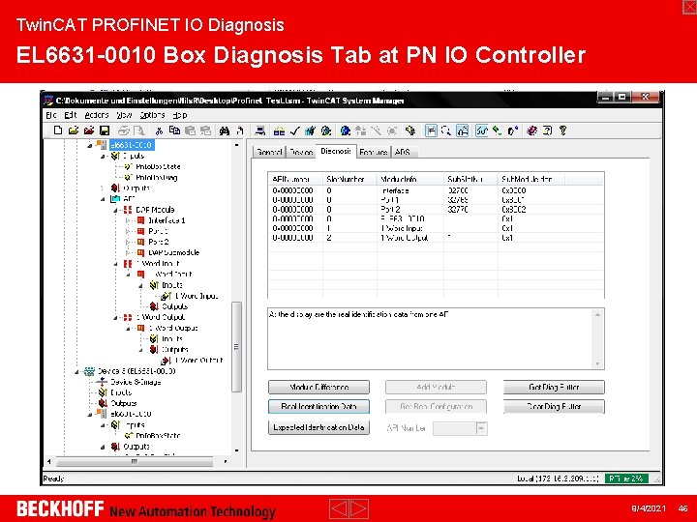Image resolution: width=697 pixels, height=522 pixels.
Task: Click the Cut scissors icon
Action: click(x=159, y=130)
